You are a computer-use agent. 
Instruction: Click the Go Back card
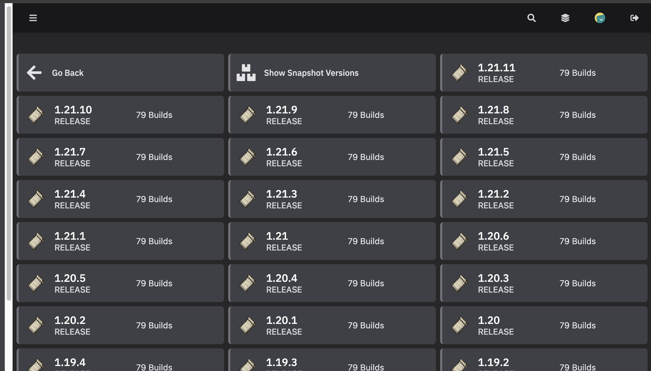(x=120, y=73)
